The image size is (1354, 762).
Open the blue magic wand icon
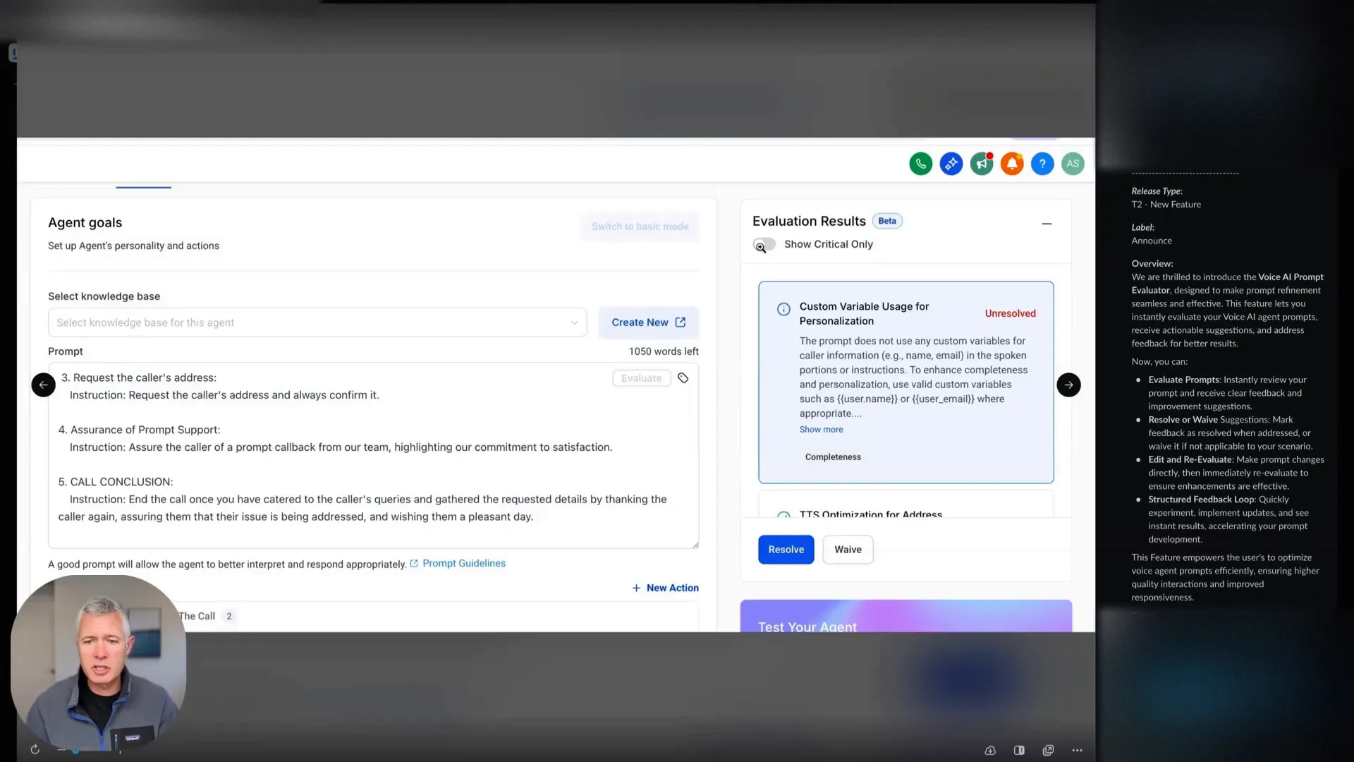(951, 164)
